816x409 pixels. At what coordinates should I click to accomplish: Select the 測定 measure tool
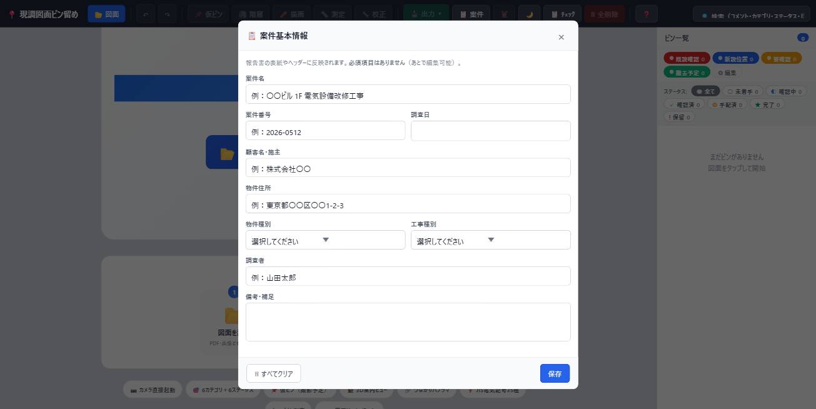pyautogui.click(x=332, y=14)
